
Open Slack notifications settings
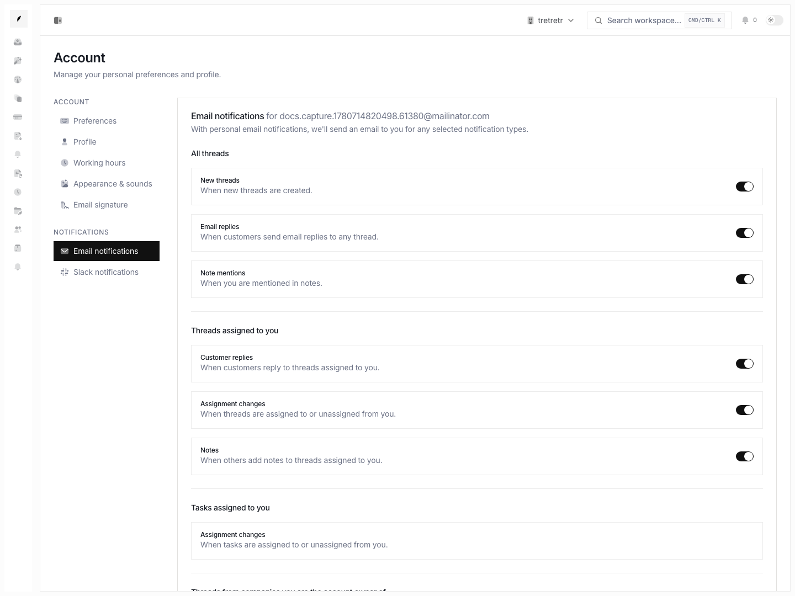coord(107,272)
